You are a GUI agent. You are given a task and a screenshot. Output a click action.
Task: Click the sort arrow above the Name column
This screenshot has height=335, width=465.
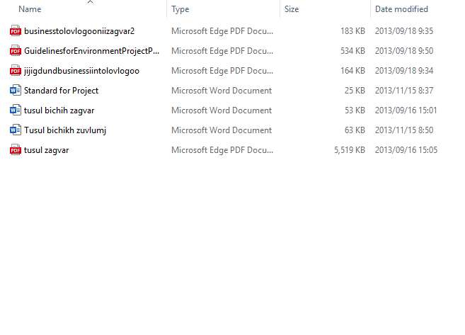[x=90, y=2]
